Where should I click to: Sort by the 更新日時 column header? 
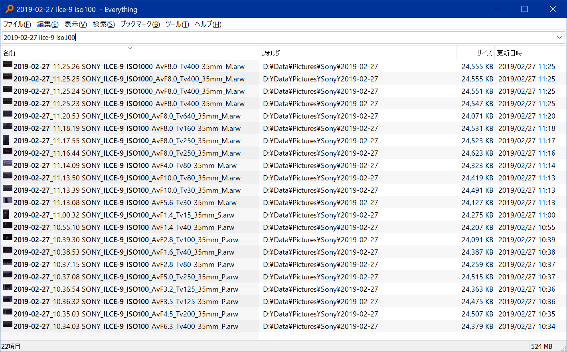click(526, 53)
